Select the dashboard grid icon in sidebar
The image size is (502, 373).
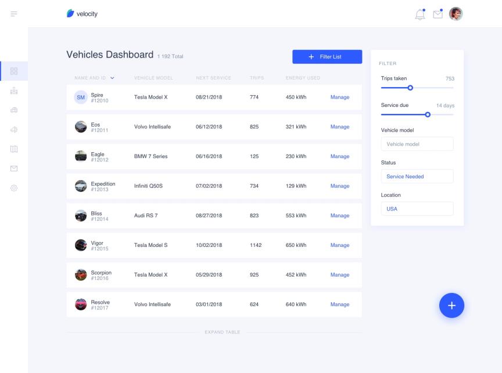coord(14,71)
